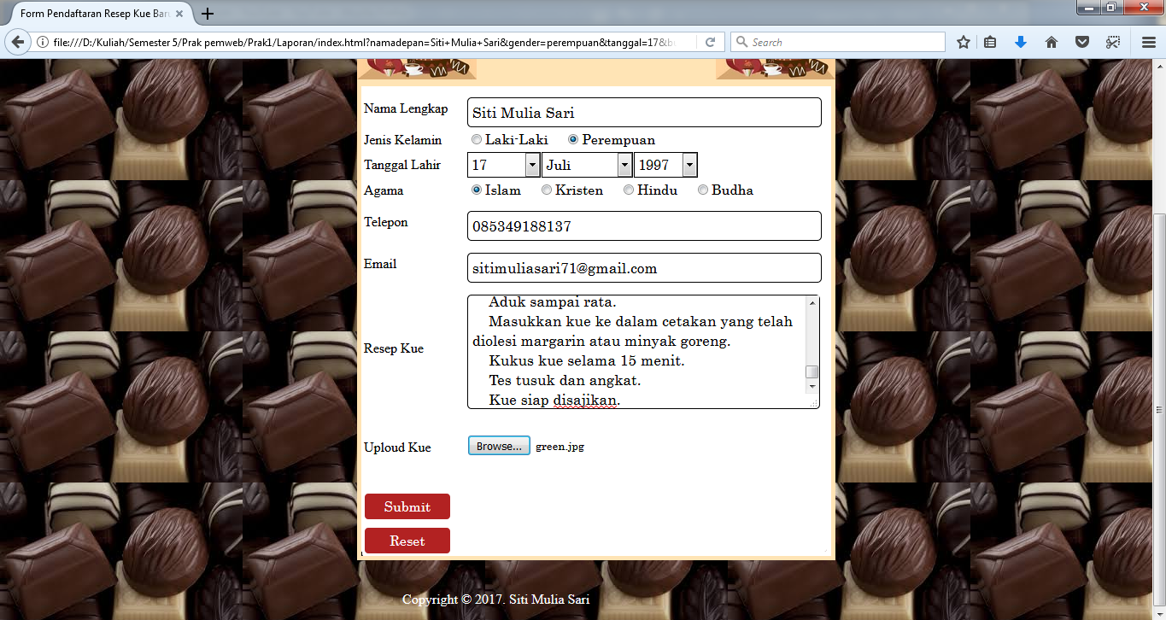The width and height of the screenshot is (1166, 620).
Task: Click the back navigation arrow
Action: (19, 41)
